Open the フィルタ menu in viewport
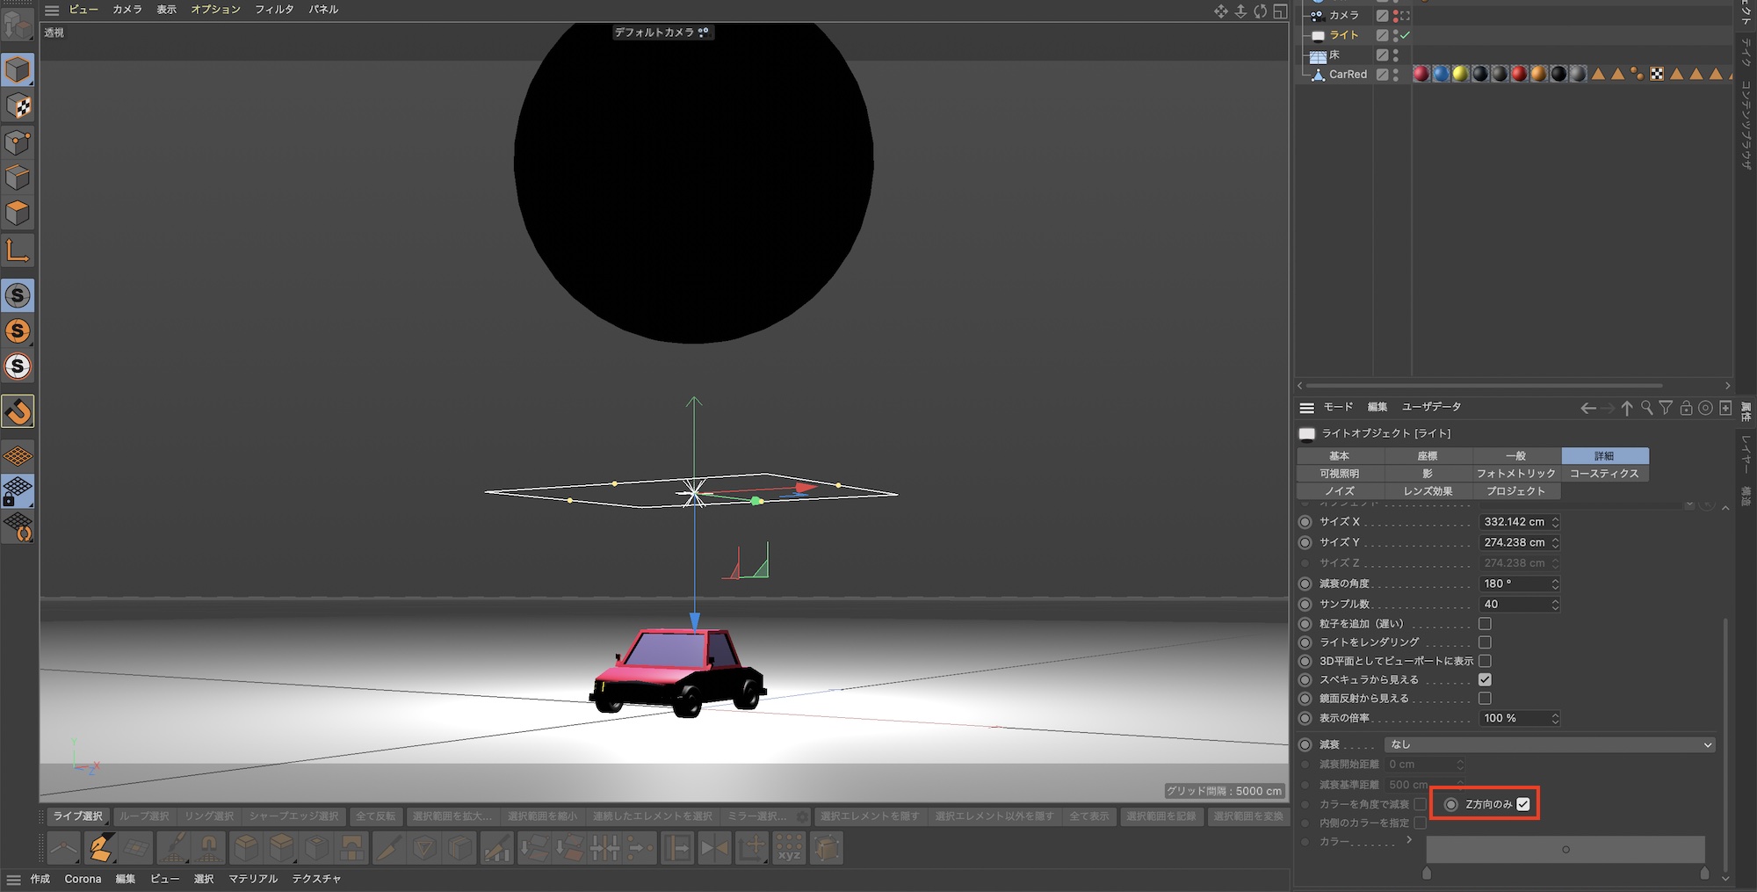The width and height of the screenshot is (1757, 892). pos(274,10)
